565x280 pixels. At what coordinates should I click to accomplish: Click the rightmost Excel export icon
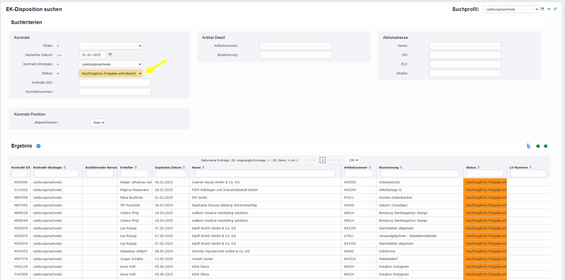(x=546, y=146)
